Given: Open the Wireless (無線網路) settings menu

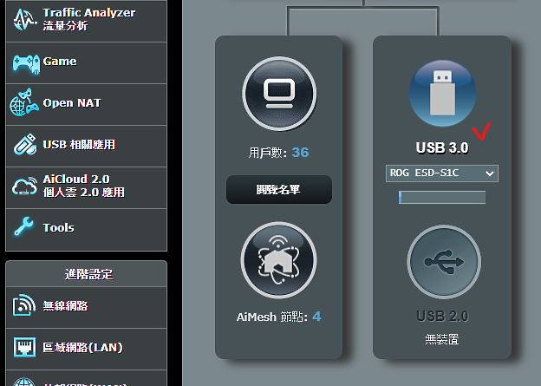Looking at the screenshot, I should click(65, 305).
